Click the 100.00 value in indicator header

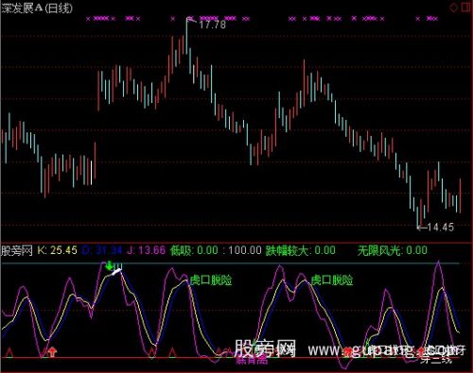coord(245,250)
